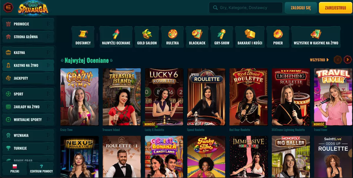Show next games with right carousel arrow
Image resolution: width=353 pixels, height=178 pixels.
pos(347,60)
